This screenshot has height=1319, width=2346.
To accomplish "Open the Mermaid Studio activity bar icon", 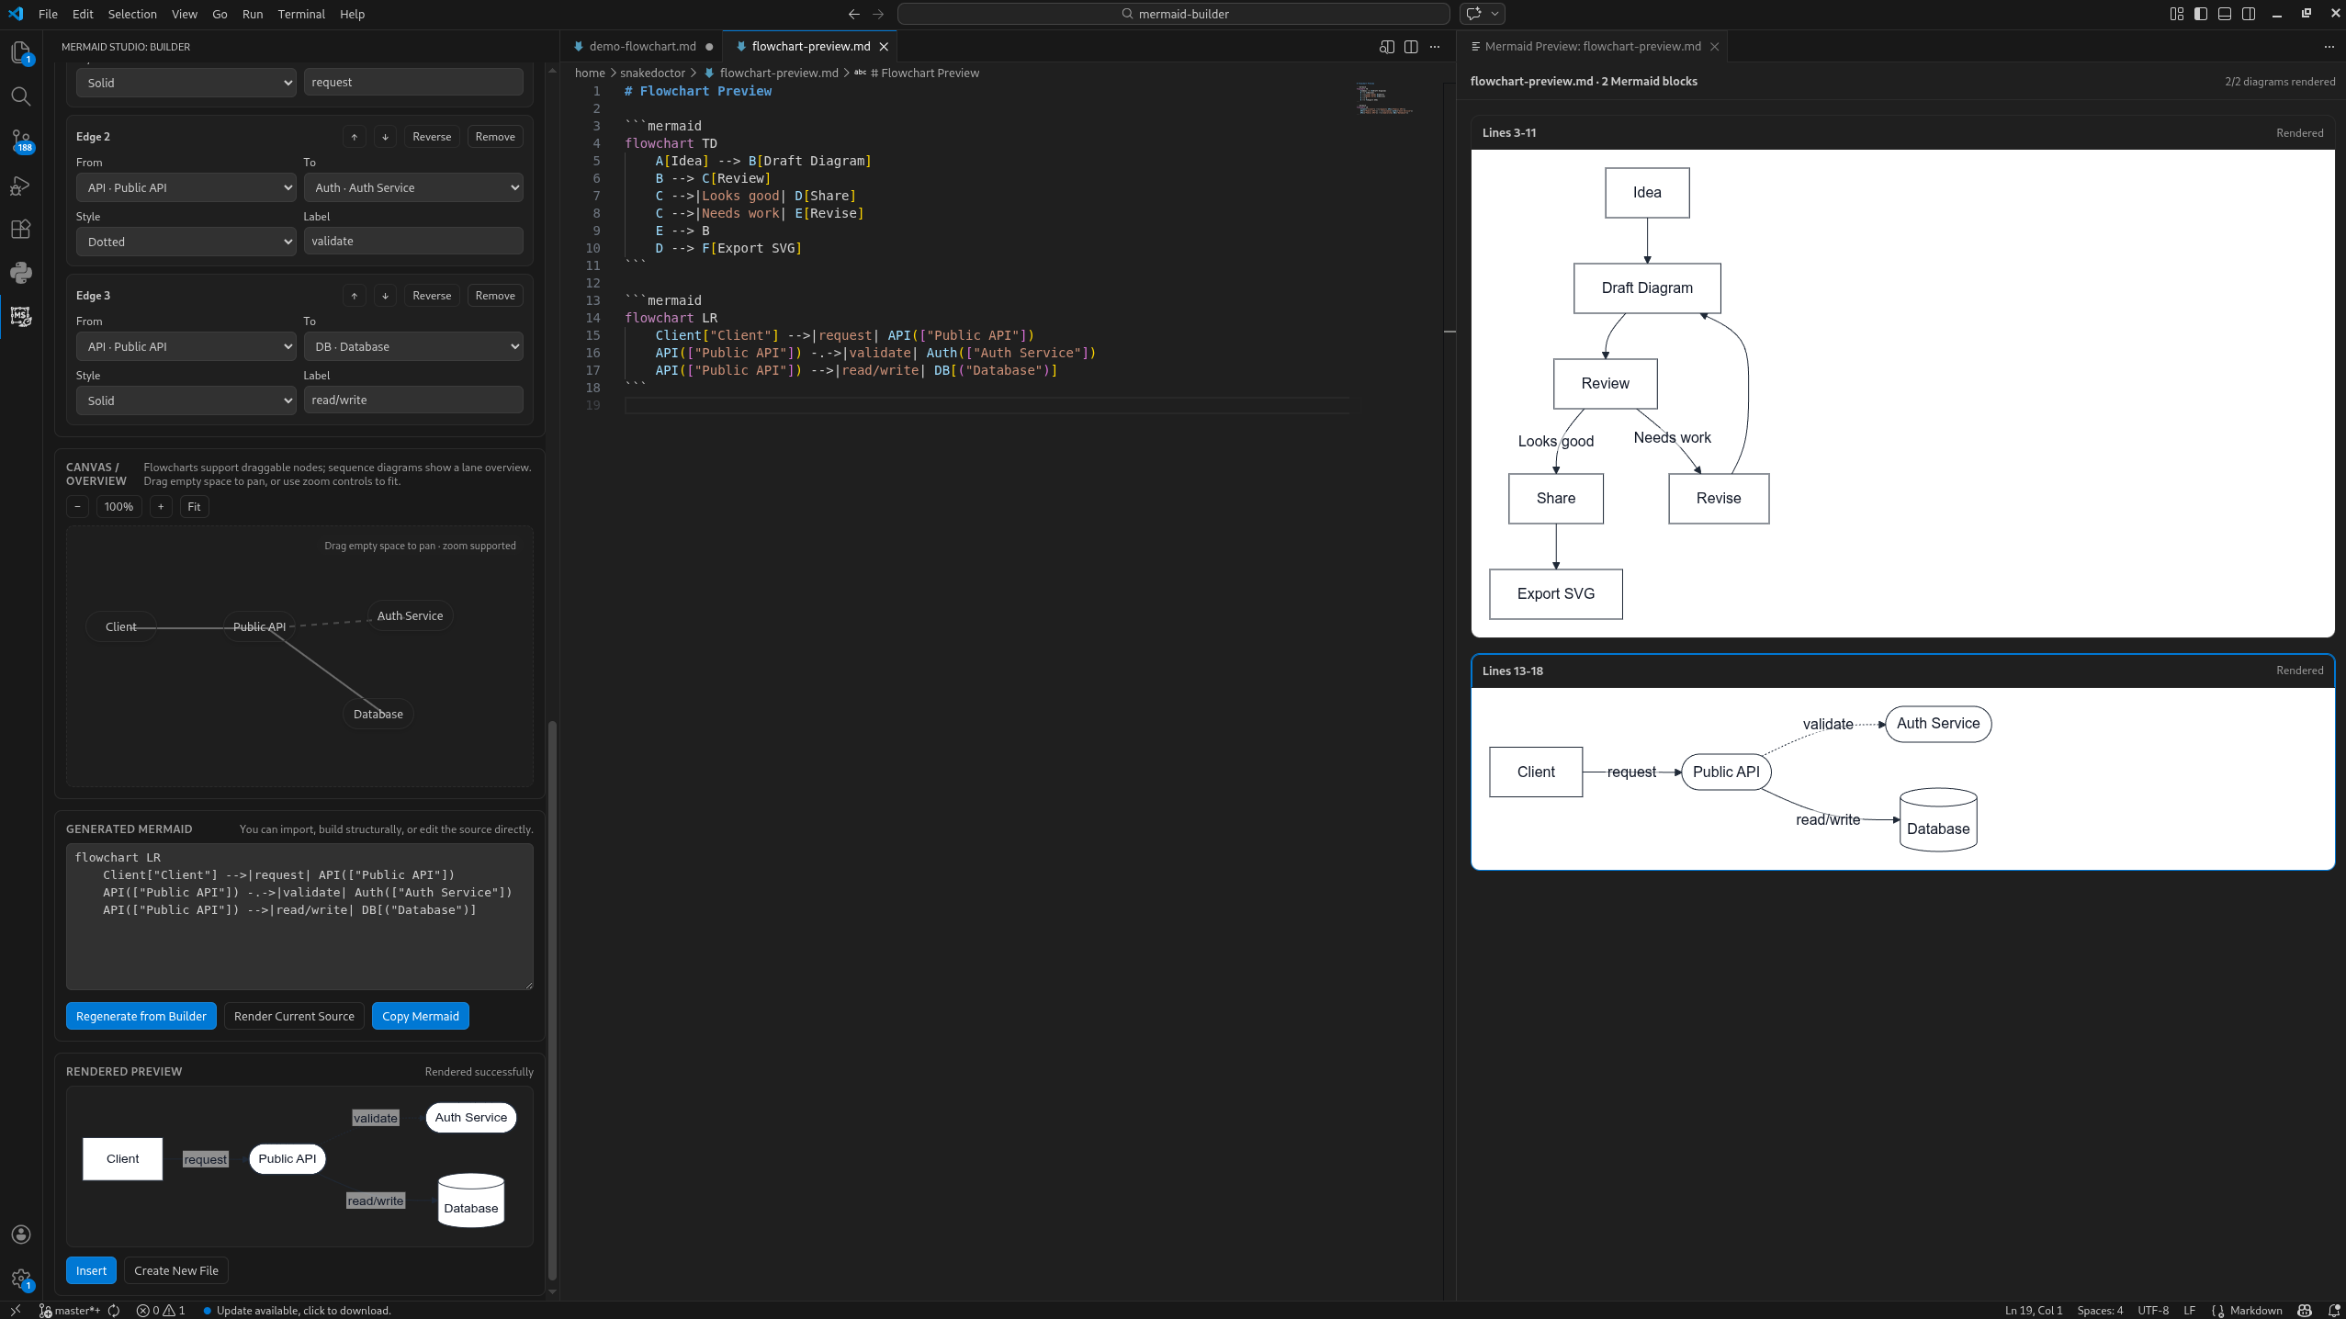I will (22, 316).
